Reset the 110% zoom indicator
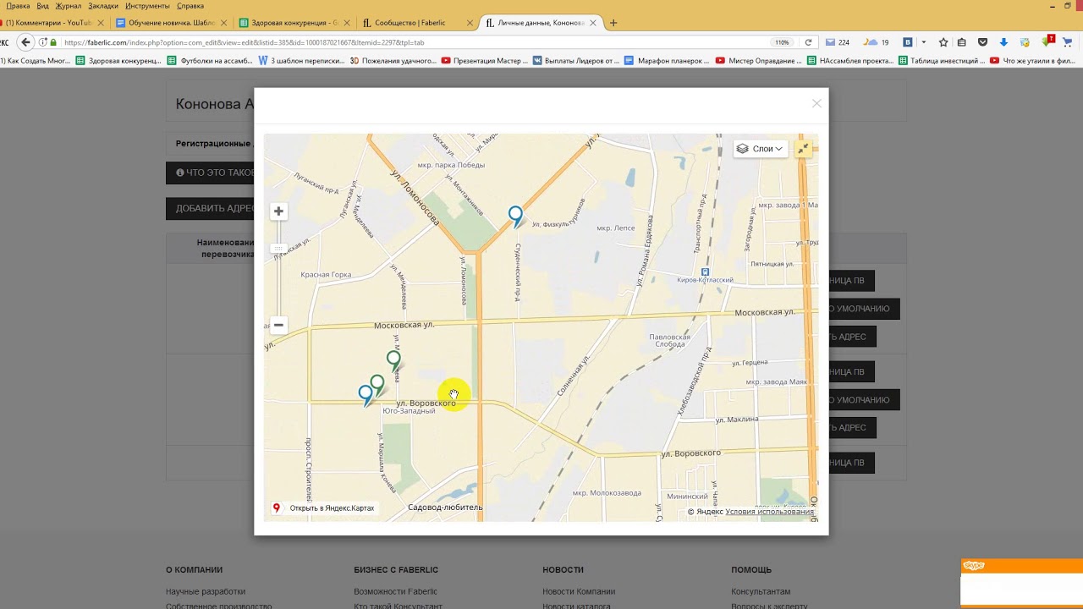Image resolution: width=1083 pixels, height=609 pixels. [x=782, y=42]
